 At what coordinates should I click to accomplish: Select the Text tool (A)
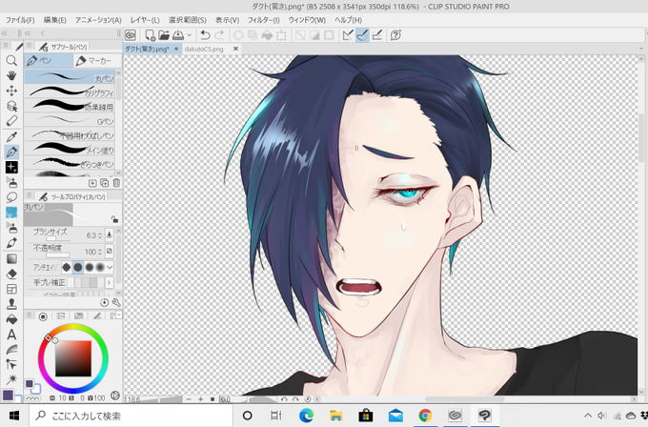click(x=11, y=335)
